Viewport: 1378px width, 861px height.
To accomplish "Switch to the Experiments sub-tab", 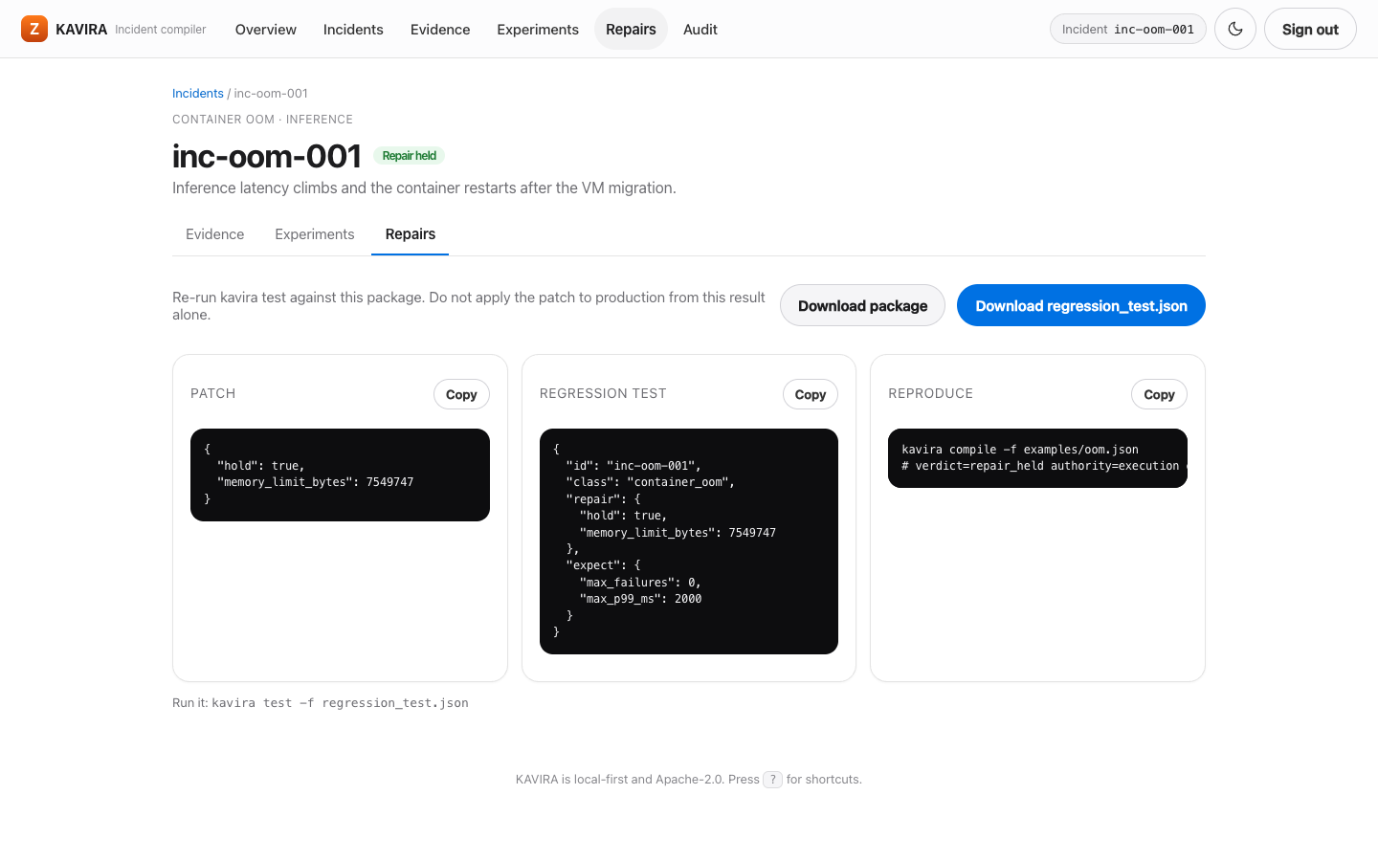I will pos(315,234).
